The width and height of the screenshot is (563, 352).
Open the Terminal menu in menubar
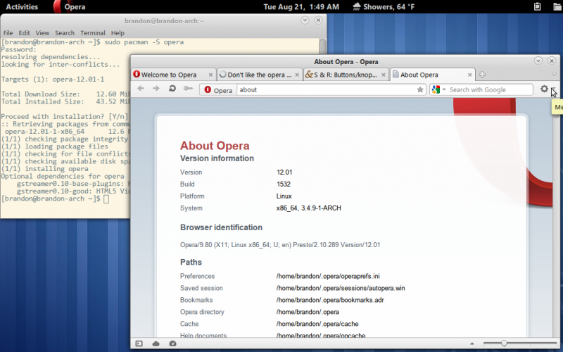click(93, 32)
